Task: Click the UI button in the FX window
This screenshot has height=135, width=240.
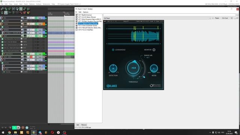Action: 232,18
